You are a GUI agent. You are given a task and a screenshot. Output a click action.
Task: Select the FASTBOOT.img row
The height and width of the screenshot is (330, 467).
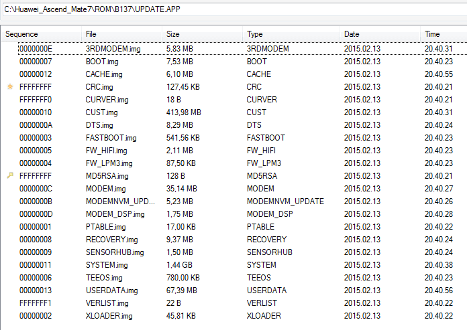[234, 138]
